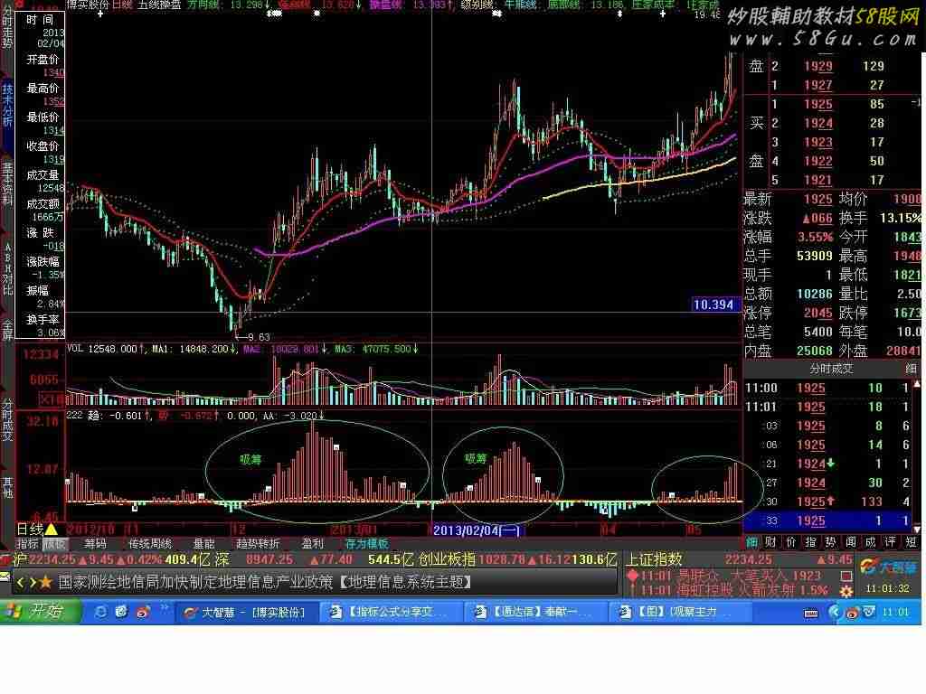Click the second quick launch browser icon
The width and height of the screenshot is (926, 694).
tap(122, 612)
